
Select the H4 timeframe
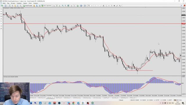[x=1, y=21]
